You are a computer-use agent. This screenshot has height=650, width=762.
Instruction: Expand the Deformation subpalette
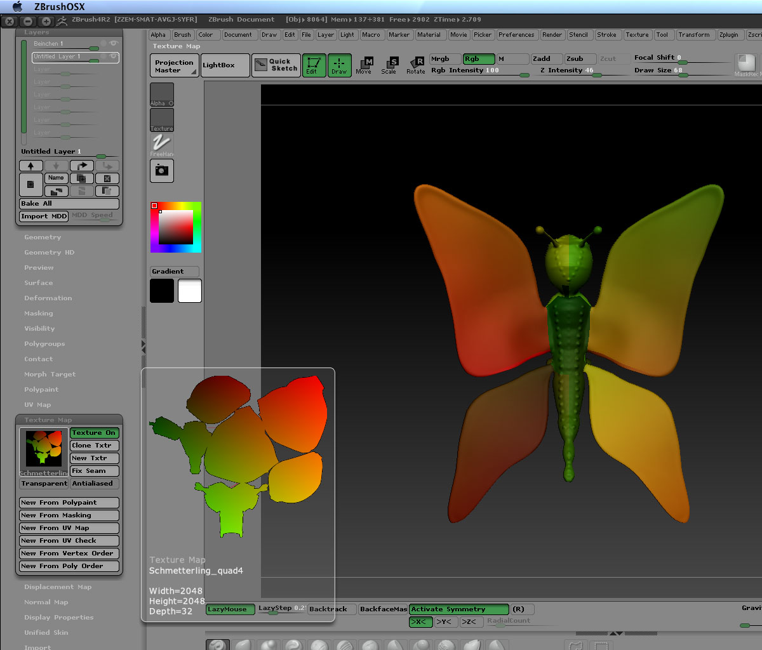pos(48,298)
